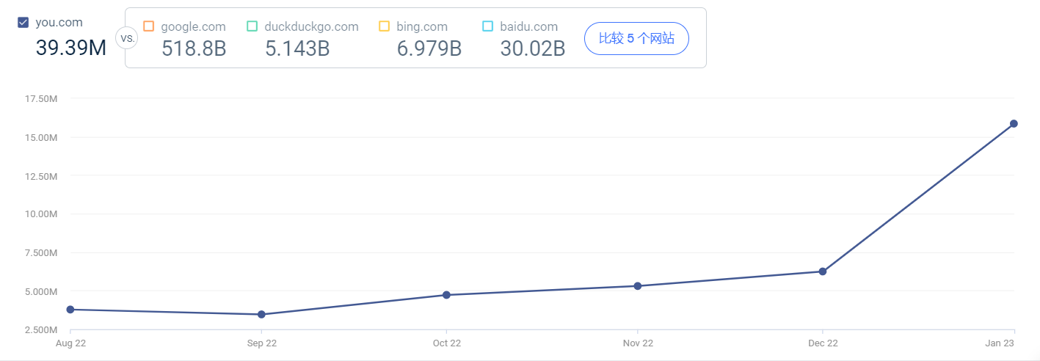Select the Sep 22 data point
Image resolution: width=1040 pixels, height=361 pixels.
point(261,315)
